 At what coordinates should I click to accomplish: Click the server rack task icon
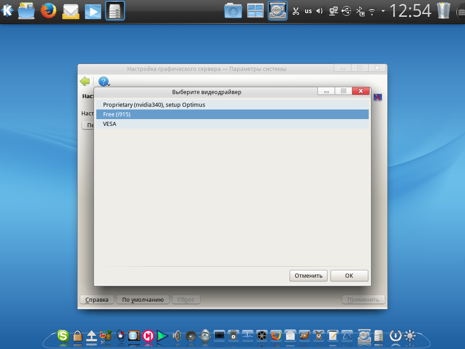click(x=115, y=11)
